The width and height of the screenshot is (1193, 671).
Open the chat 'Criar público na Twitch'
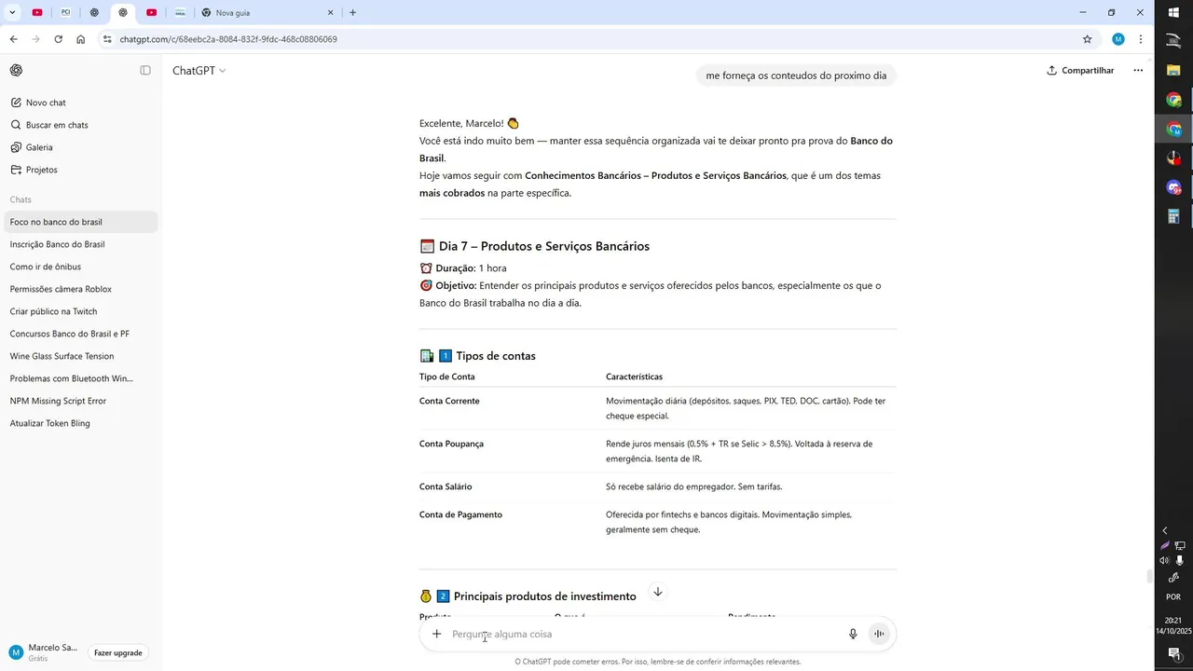[79, 311]
